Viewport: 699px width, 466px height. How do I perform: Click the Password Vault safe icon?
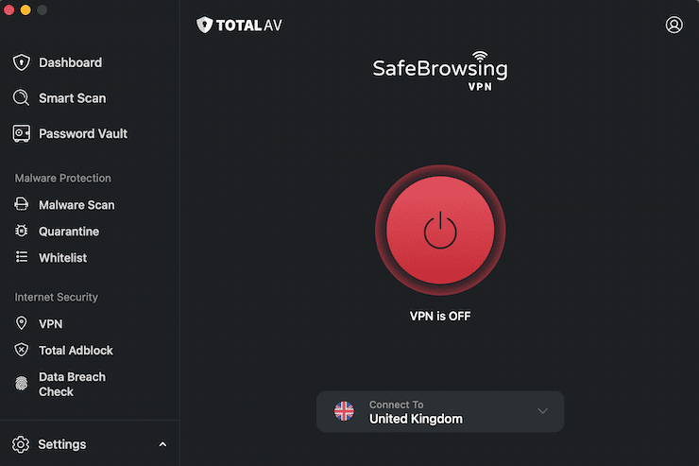(x=22, y=134)
